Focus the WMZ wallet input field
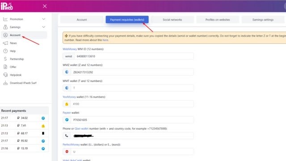Image resolution: width=286 pixels, height=161 pixels. point(132,72)
